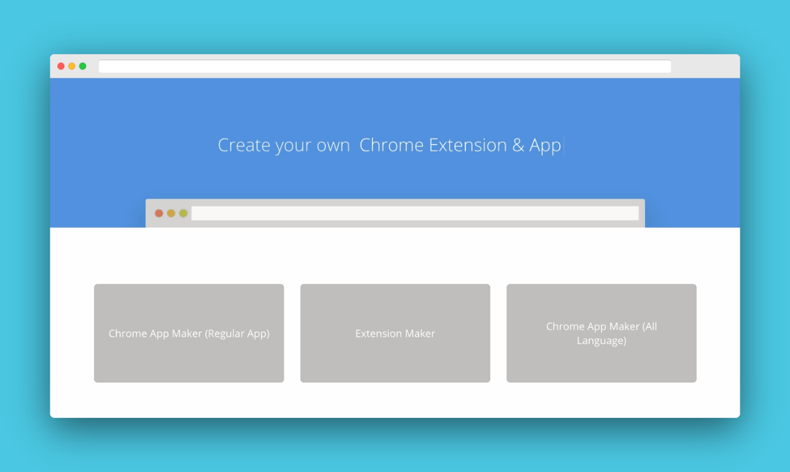Click the yellow dot in the preview window
Viewport: 790px width, 472px height.
point(170,212)
